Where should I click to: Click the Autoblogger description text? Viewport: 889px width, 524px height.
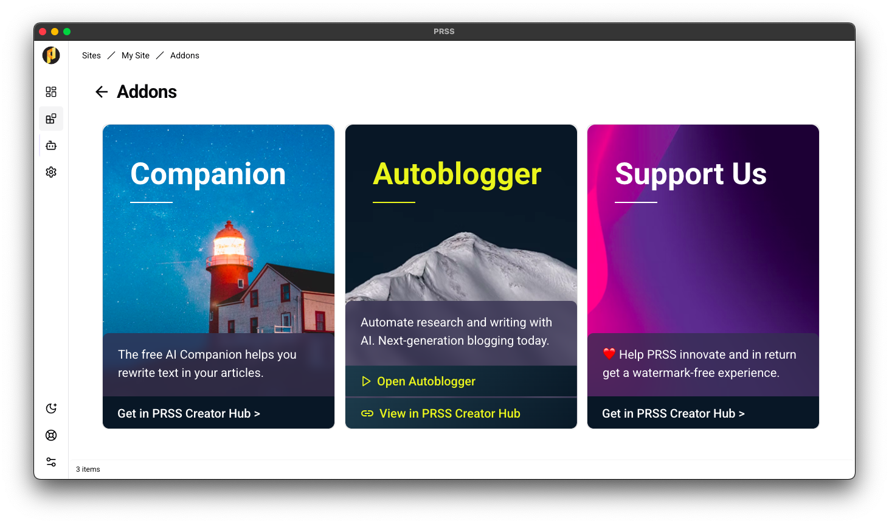[x=456, y=331]
